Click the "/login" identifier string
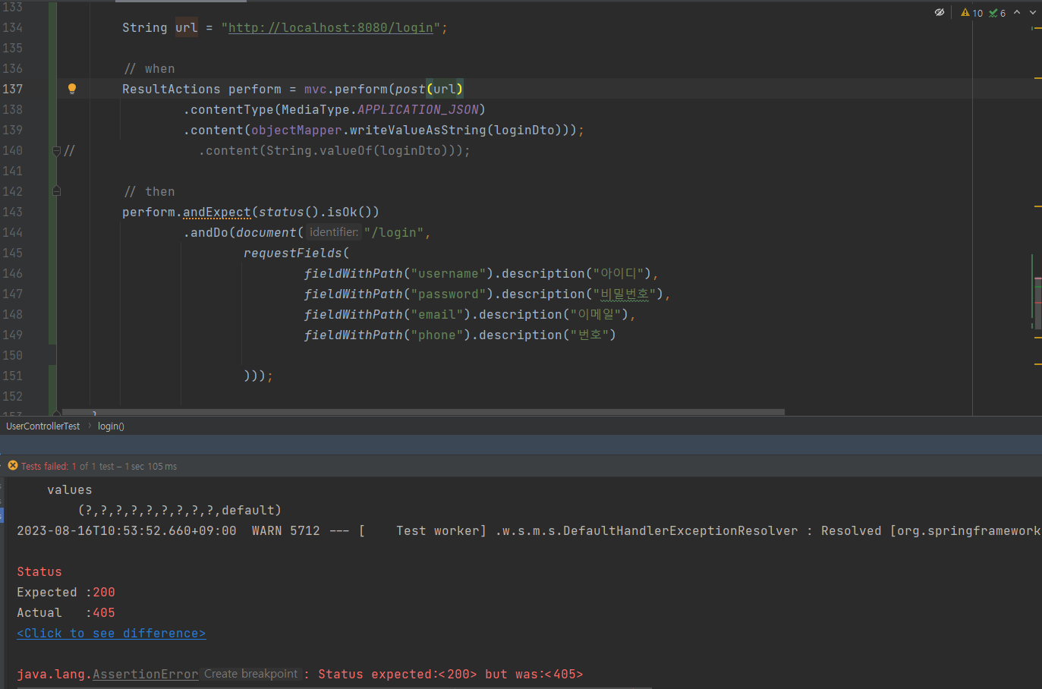The width and height of the screenshot is (1042, 689). [x=394, y=233]
